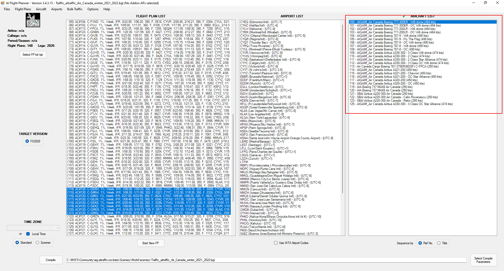Select aircraft 119 AIA Boeing 737 MAX8
The height and width of the screenshot is (271, 504).
(x=423, y=87)
